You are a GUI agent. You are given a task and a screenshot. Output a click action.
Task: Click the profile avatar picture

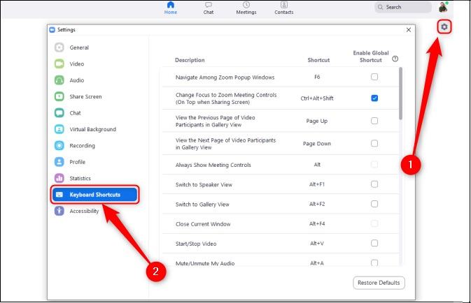coord(444,7)
